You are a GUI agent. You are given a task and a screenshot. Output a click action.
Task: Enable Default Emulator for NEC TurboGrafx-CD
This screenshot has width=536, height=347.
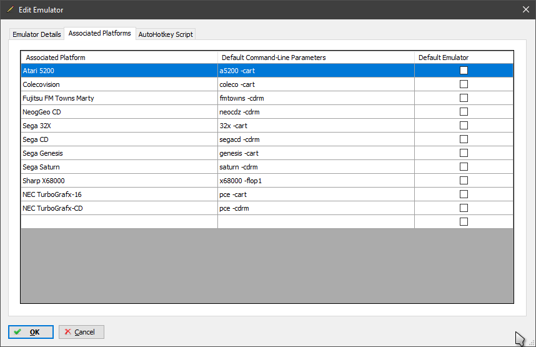coord(464,208)
